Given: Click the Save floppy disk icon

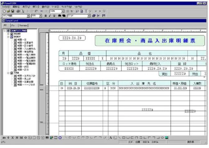Looking at the screenshot, I should (13, 11).
